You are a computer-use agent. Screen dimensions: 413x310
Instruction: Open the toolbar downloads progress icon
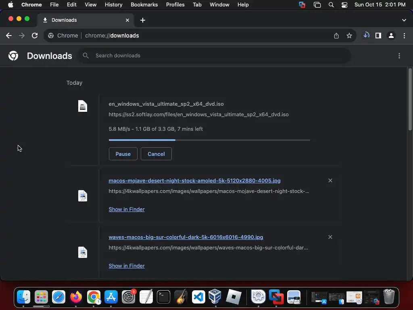tap(366, 36)
